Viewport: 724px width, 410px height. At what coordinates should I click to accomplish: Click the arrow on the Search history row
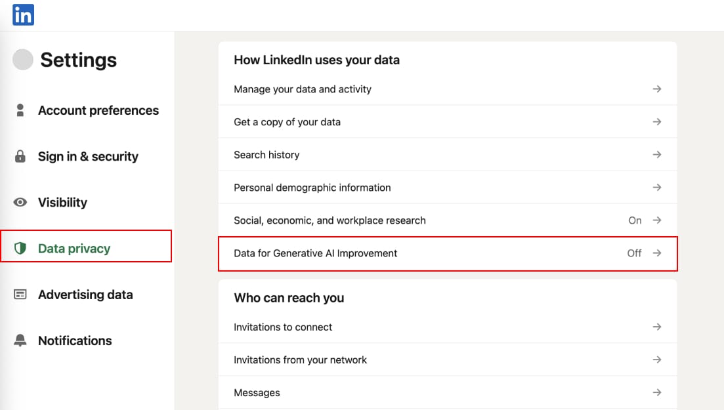pos(657,154)
